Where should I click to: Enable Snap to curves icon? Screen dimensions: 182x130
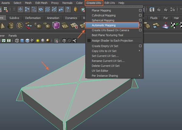click(27, 9)
